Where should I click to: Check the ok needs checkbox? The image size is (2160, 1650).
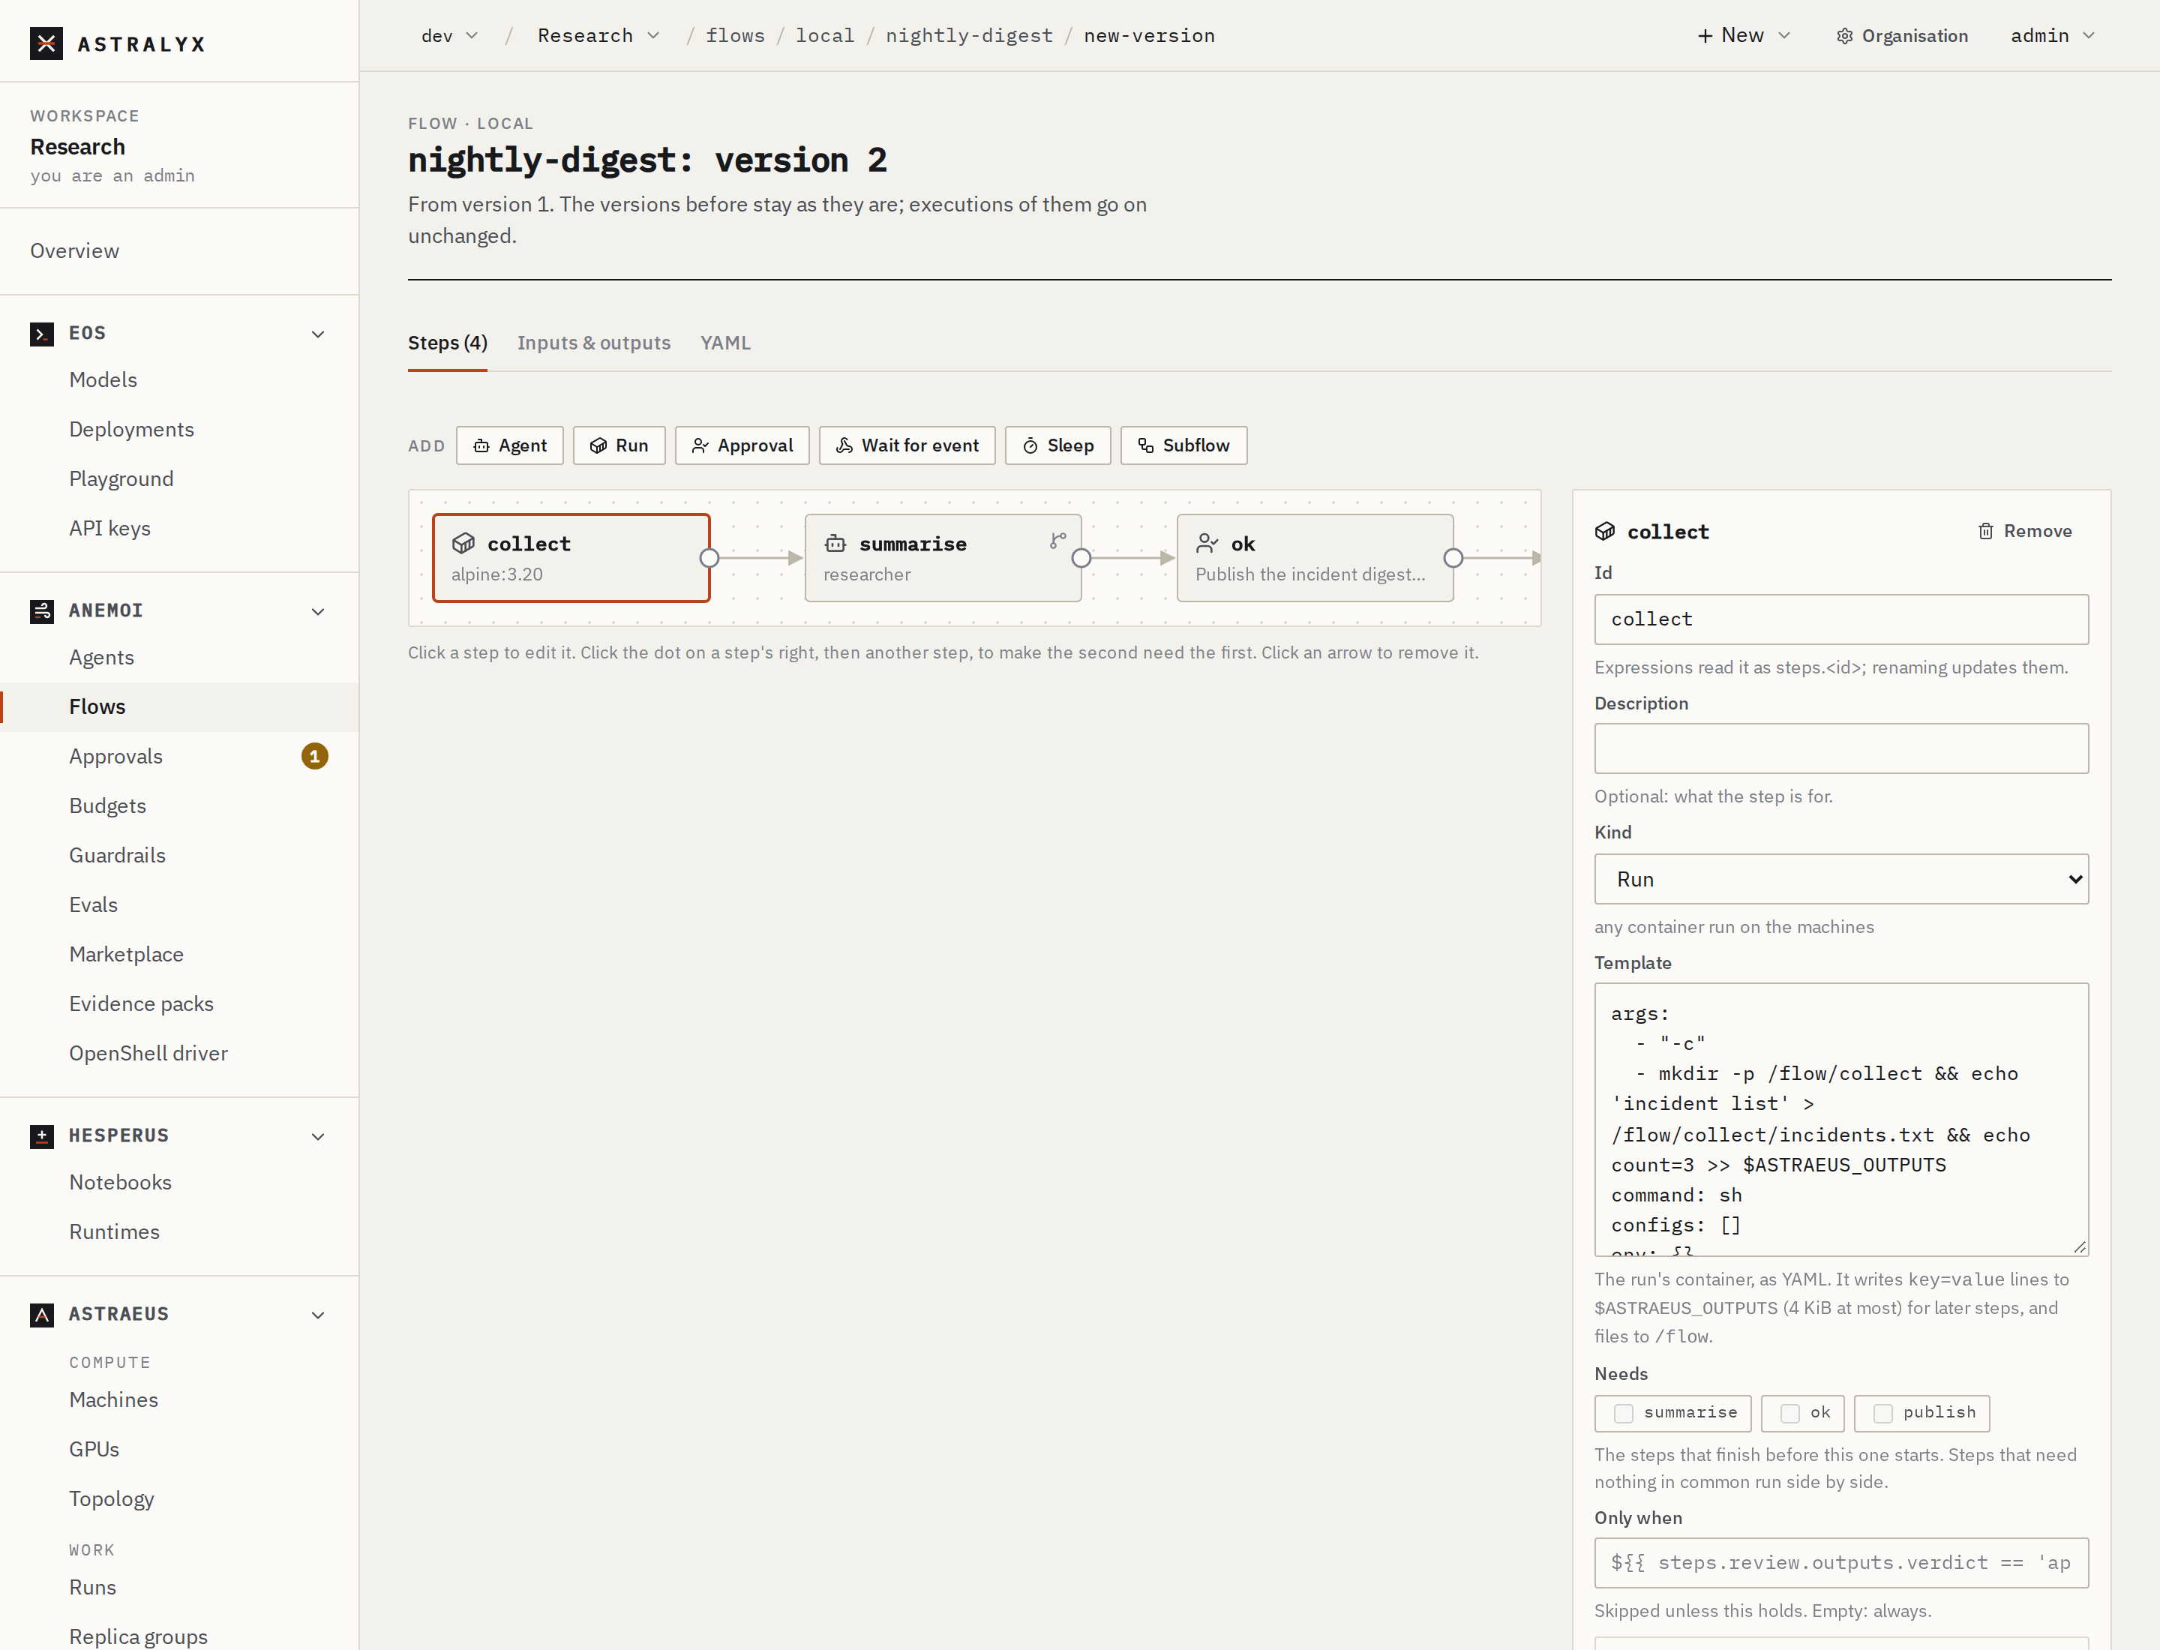point(1789,1413)
